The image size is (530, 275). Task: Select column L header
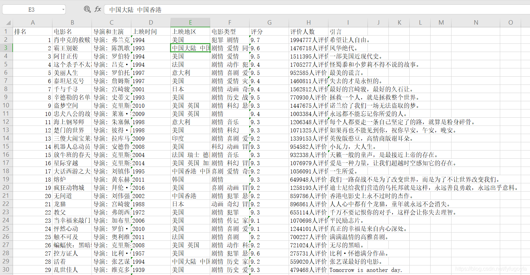coord(420,23)
